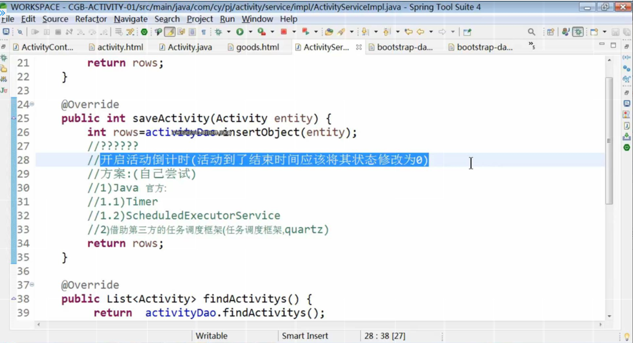Image resolution: width=633 pixels, height=343 pixels.
Task: Click the Boot Dashboard green power icon in toolbar
Action: tap(144, 32)
